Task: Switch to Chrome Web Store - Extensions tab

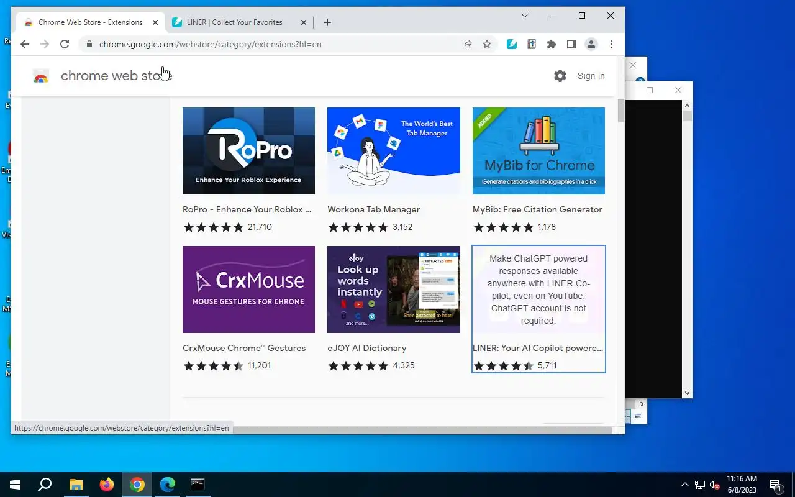Action: pyautogui.click(x=91, y=22)
